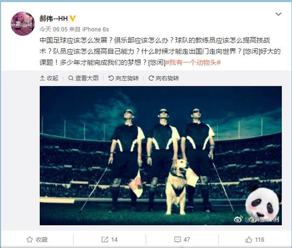292x248 pixels.
Task: Like the post with thumbs-up icon
Action: tap(249, 240)
